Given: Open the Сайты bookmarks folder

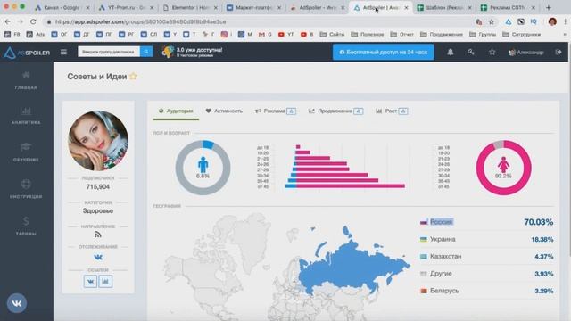Looking at the screenshot, I should (332, 34).
